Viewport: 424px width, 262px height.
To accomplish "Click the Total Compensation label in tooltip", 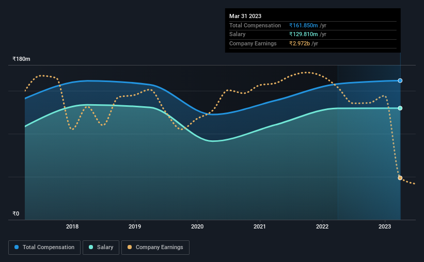I will click(255, 25).
